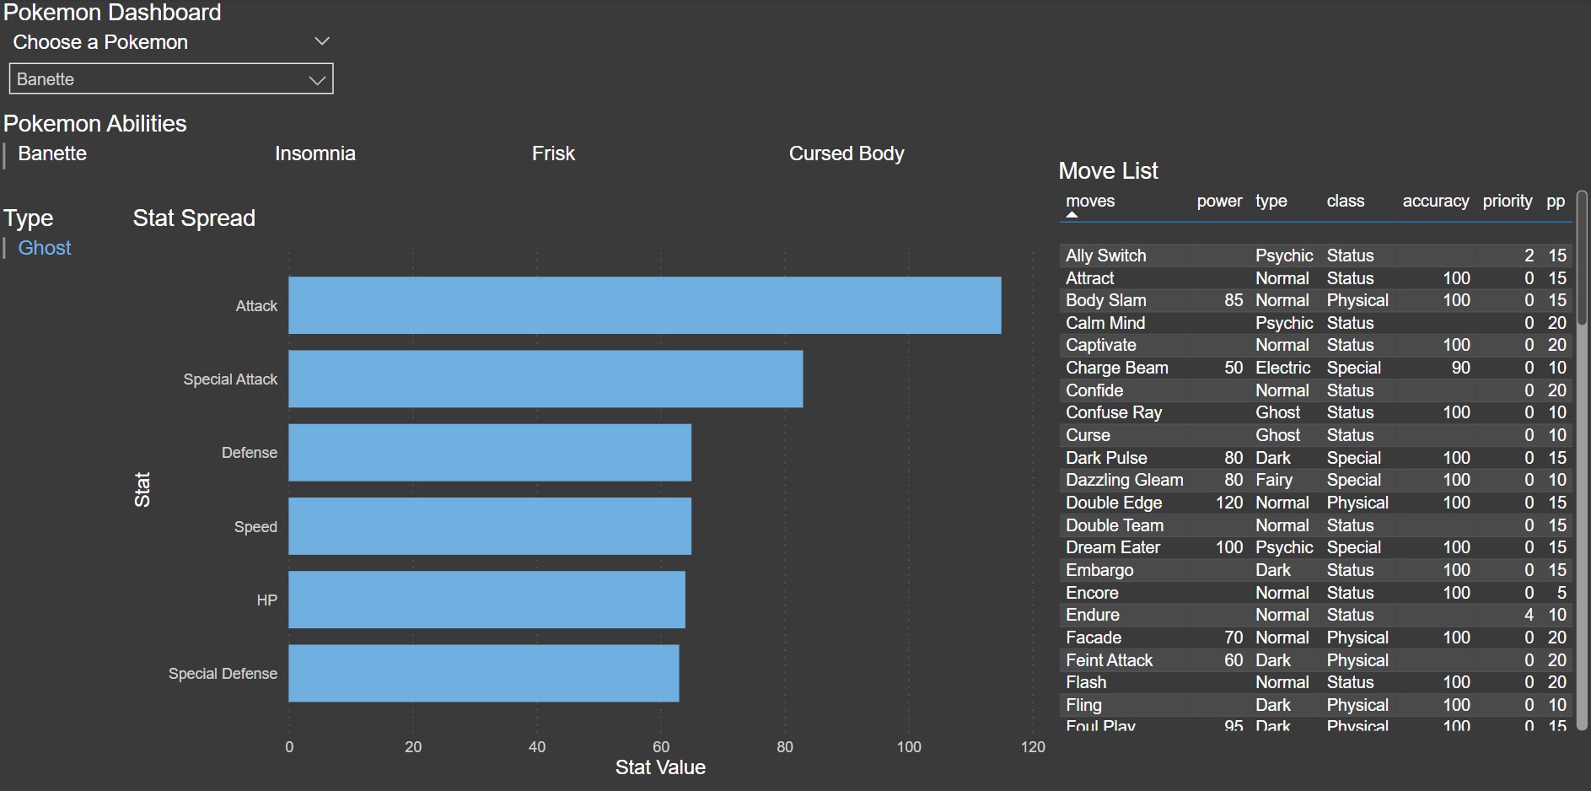Select the Insomnia ability text
The image size is (1591, 791).
click(314, 153)
